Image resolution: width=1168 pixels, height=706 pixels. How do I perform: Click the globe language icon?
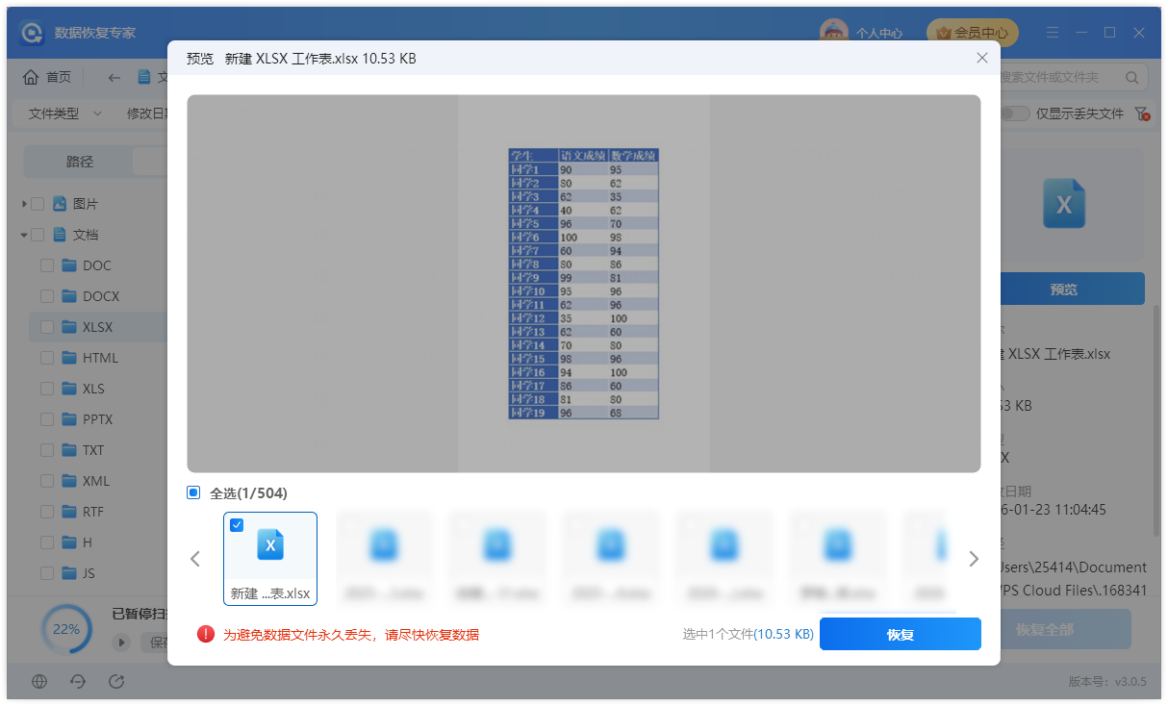coord(39,681)
